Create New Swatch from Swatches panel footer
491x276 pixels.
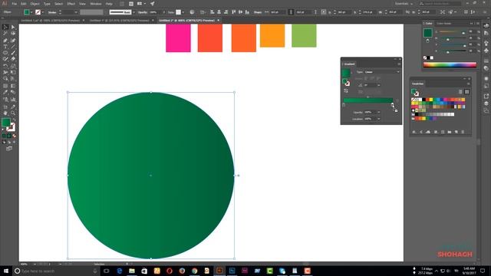click(x=456, y=132)
